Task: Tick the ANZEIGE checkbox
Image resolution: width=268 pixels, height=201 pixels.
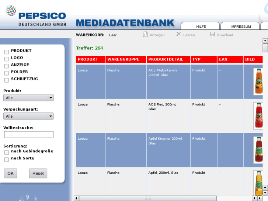Action: [x=7, y=66]
